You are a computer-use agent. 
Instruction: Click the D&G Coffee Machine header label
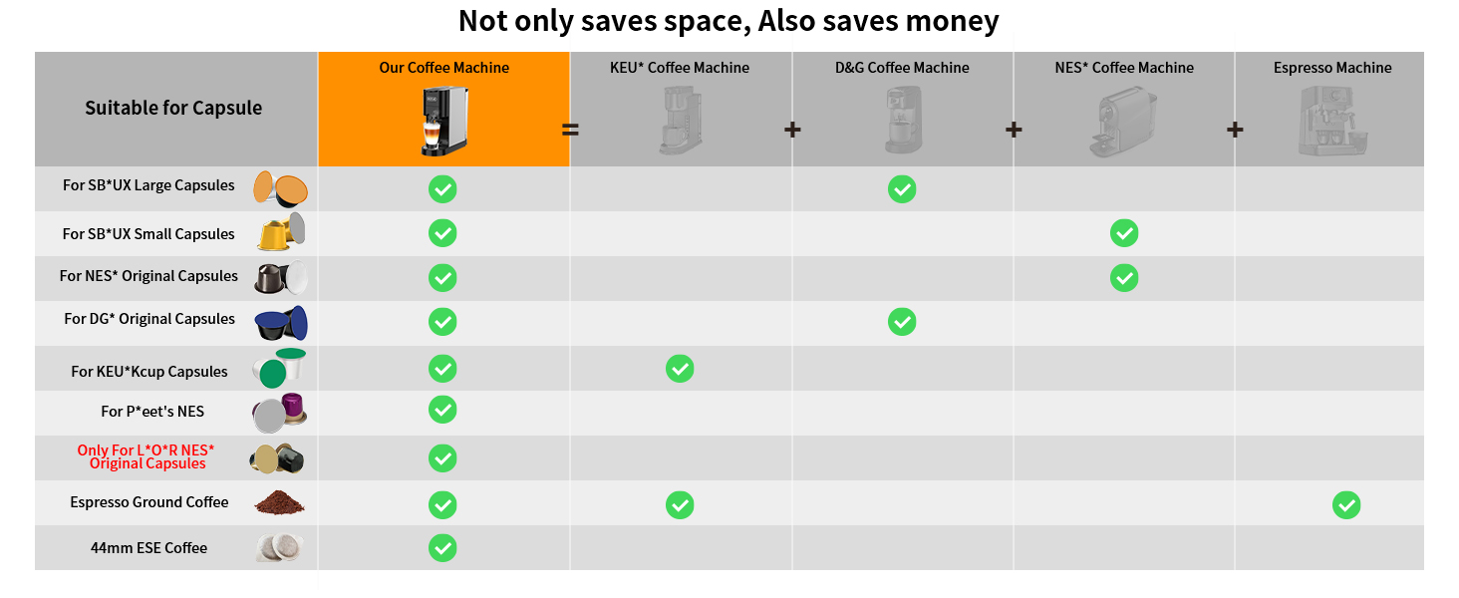click(x=902, y=68)
